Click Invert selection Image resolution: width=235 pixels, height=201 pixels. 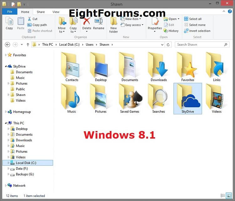tap(197, 31)
